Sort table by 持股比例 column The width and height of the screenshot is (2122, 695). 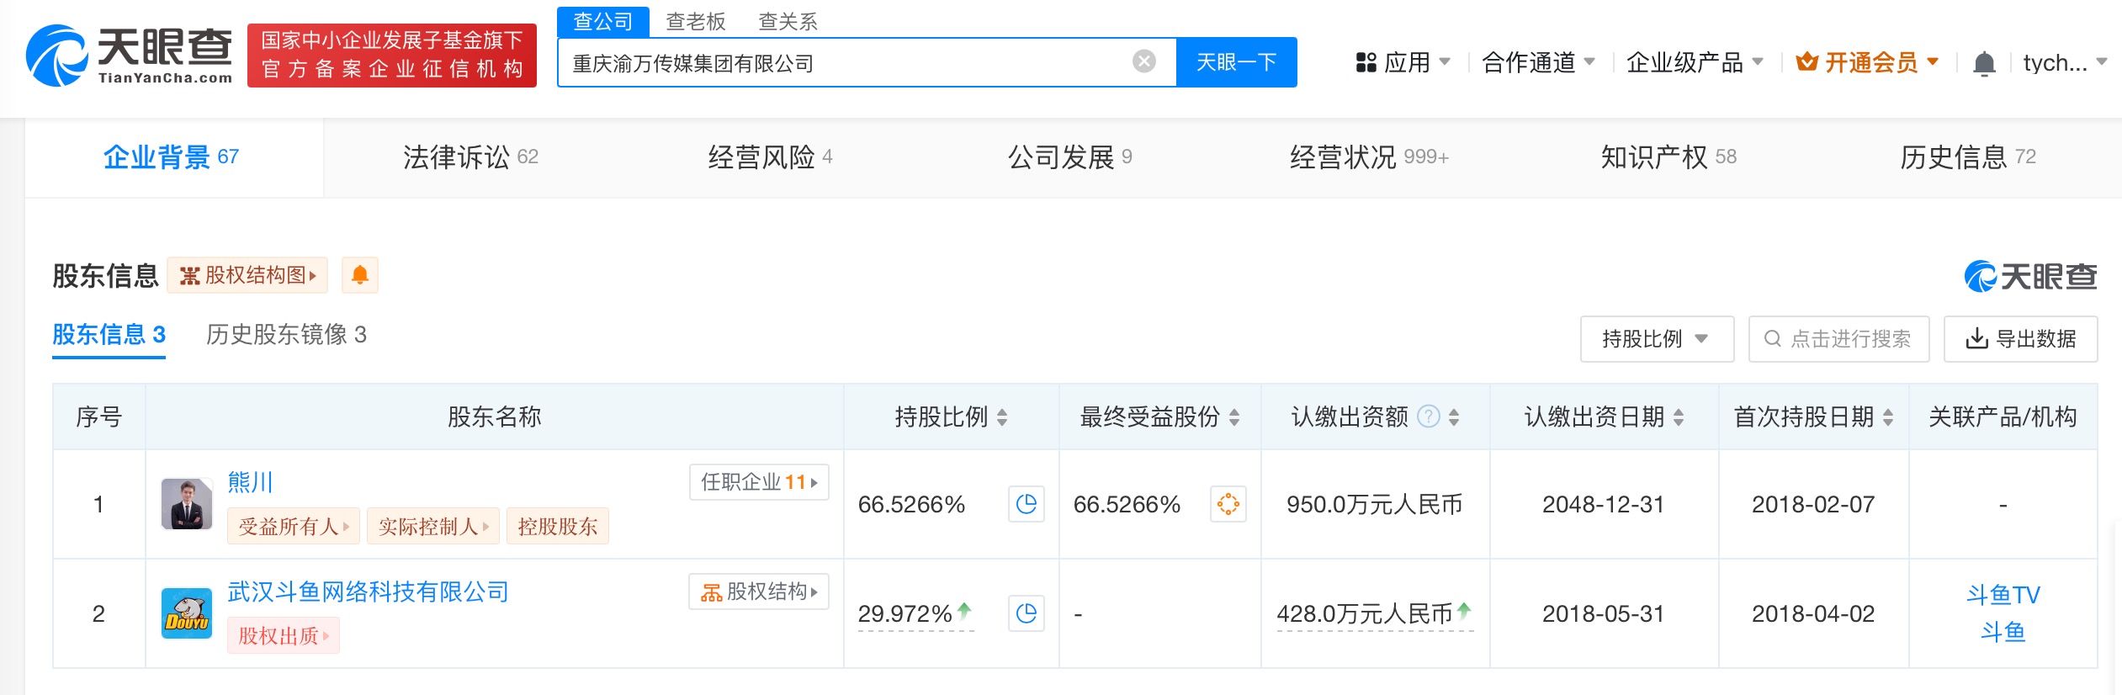tap(1001, 417)
